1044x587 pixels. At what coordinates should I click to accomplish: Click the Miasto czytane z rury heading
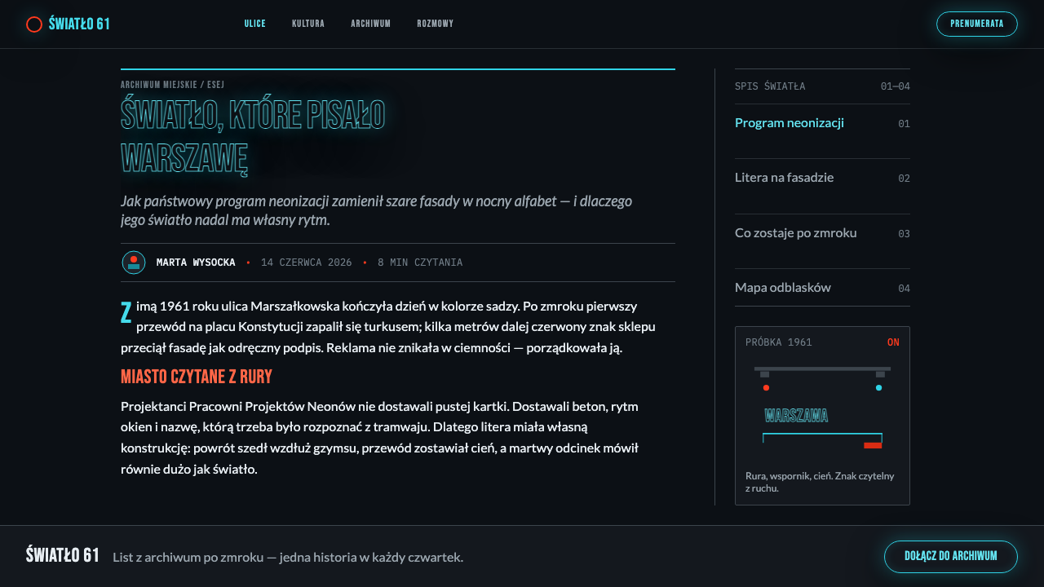[197, 377]
